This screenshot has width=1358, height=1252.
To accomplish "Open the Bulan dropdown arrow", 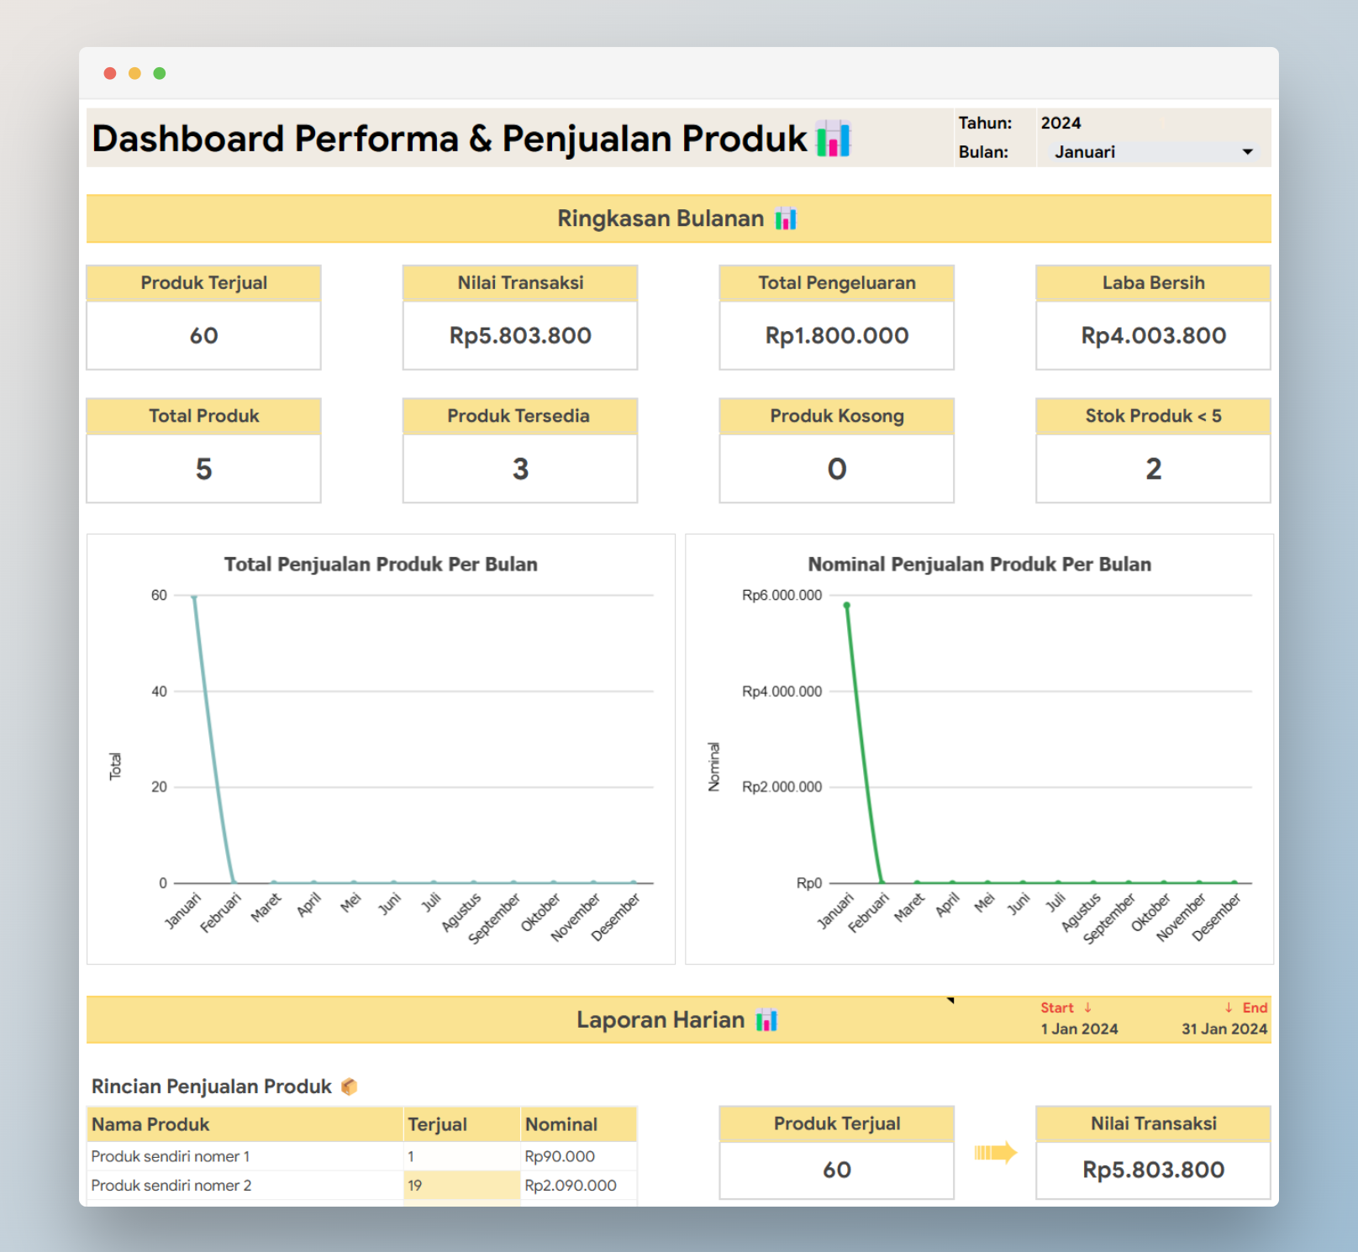I will click(1247, 152).
